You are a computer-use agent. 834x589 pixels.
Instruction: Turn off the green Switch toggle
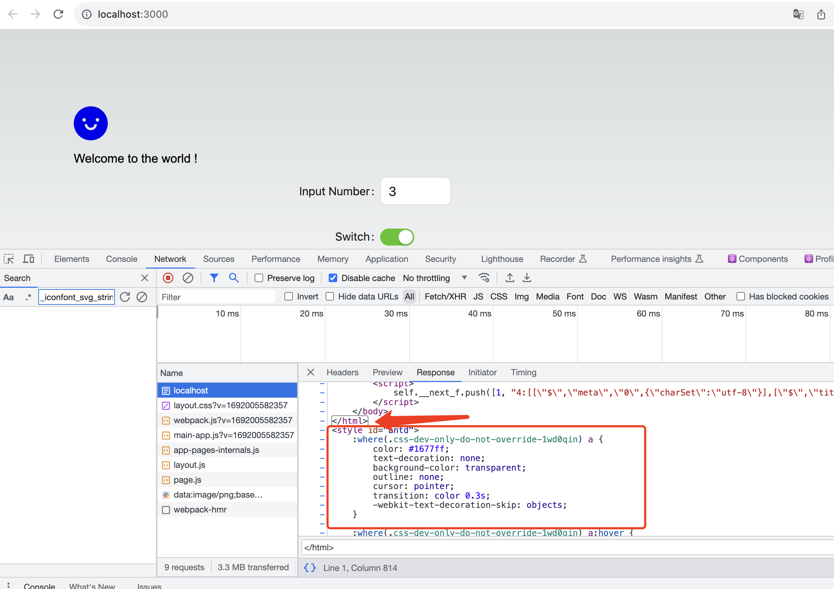point(397,237)
